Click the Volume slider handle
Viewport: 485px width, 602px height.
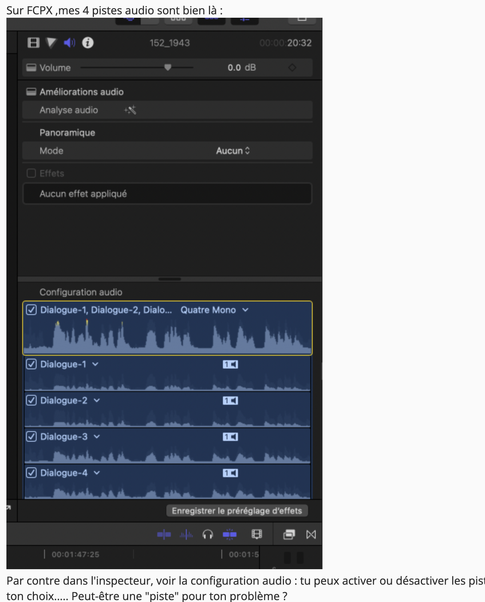tap(168, 68)
